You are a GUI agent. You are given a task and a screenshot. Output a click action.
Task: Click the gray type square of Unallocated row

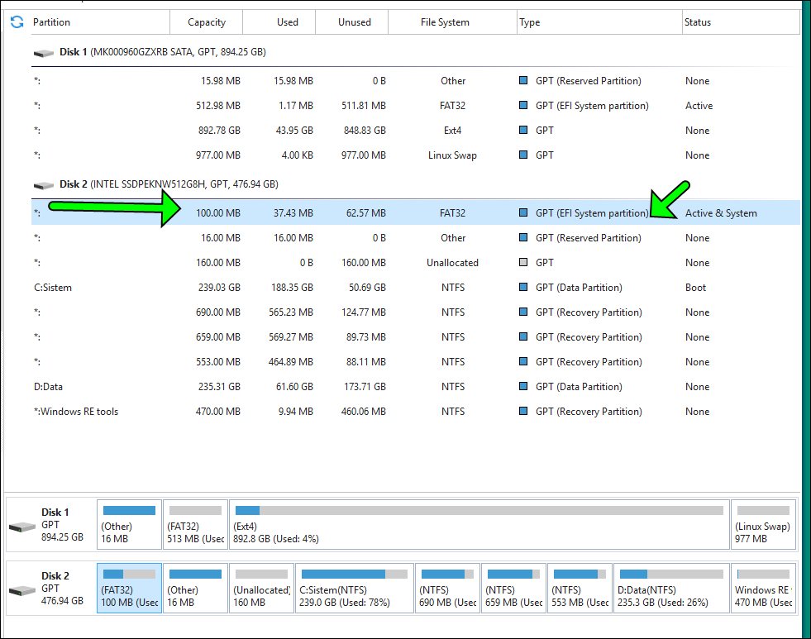(522, 263)
